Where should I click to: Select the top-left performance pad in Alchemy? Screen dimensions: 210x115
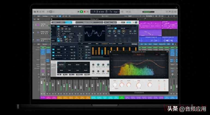tap(62, 65)
